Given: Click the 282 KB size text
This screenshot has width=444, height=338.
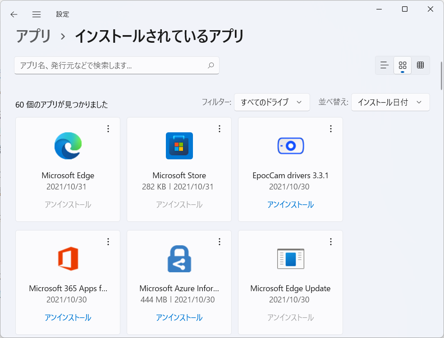Looking at the screenshot, I should pyautogui.click(x=154, y=187).
